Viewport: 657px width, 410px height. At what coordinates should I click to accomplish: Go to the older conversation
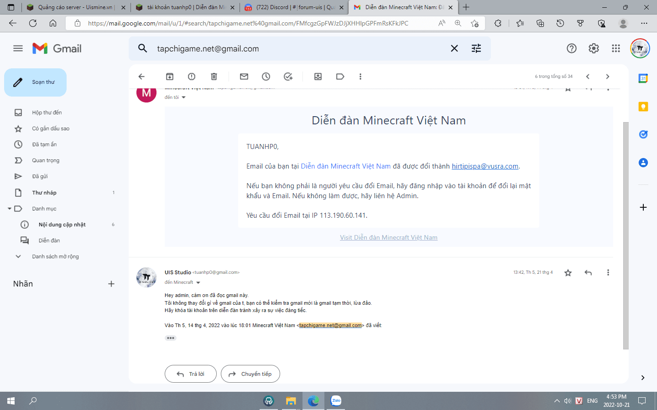click(607, 77)
